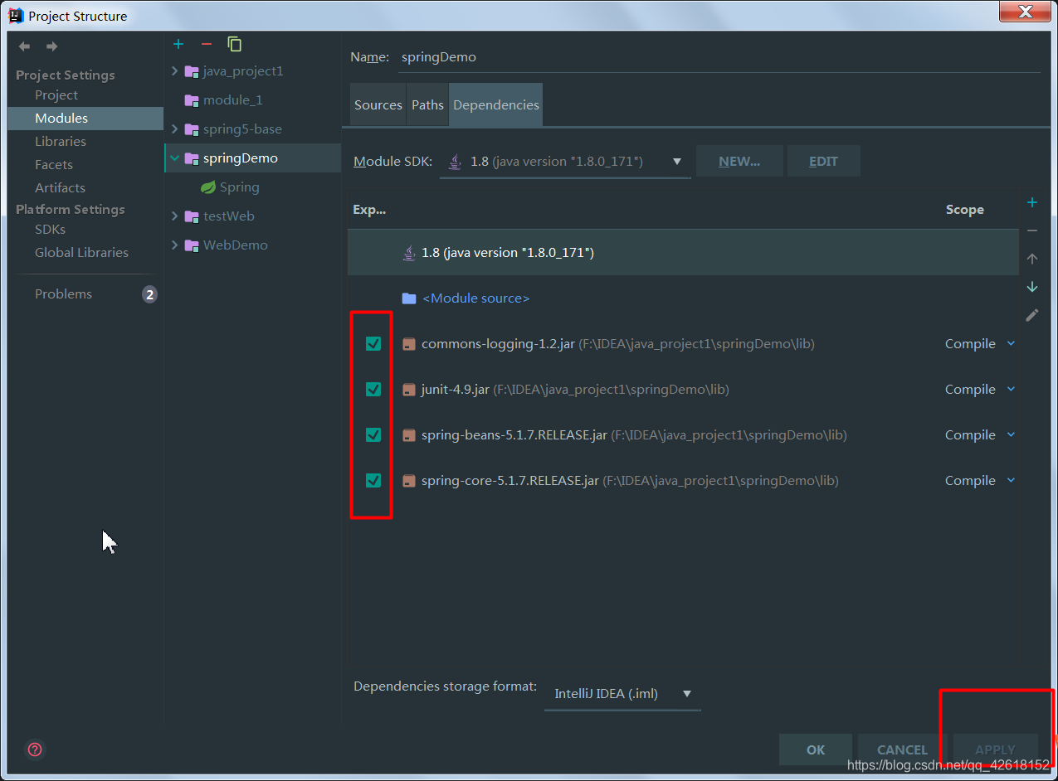This screenshot has height=781, width=1058.
Task: Open Facets settings
Action: tap(54, 165)
